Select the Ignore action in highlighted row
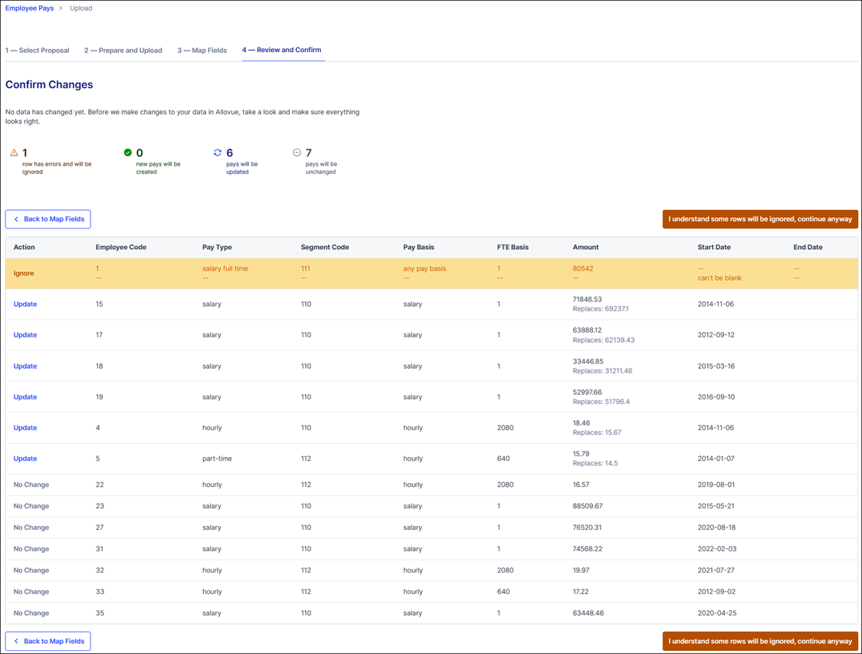The image size is (862, 654). (24, 273)
